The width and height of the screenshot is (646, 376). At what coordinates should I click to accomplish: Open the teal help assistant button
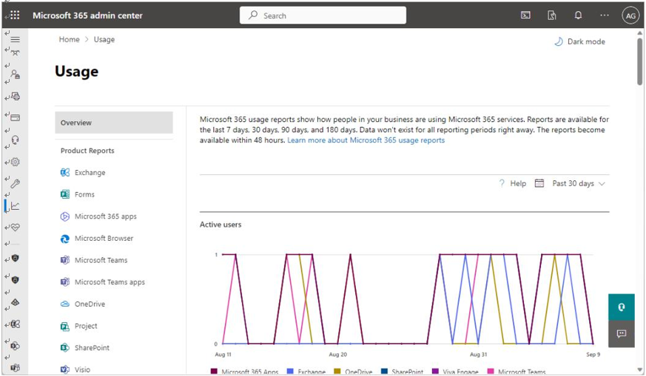622,307
